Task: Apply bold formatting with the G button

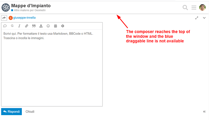Action: click(x=12, y=26)
